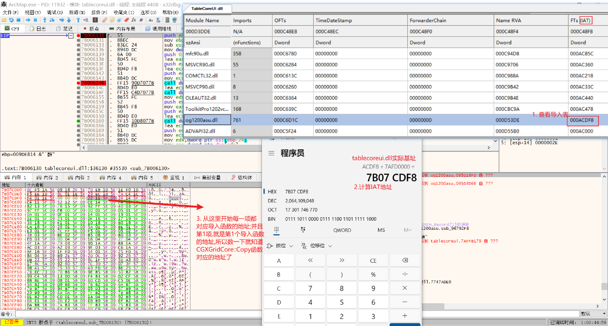This screenshot has height=326, width=608.
Task: Open the M memory list dropdown
Action: click(x=407, y=230)
